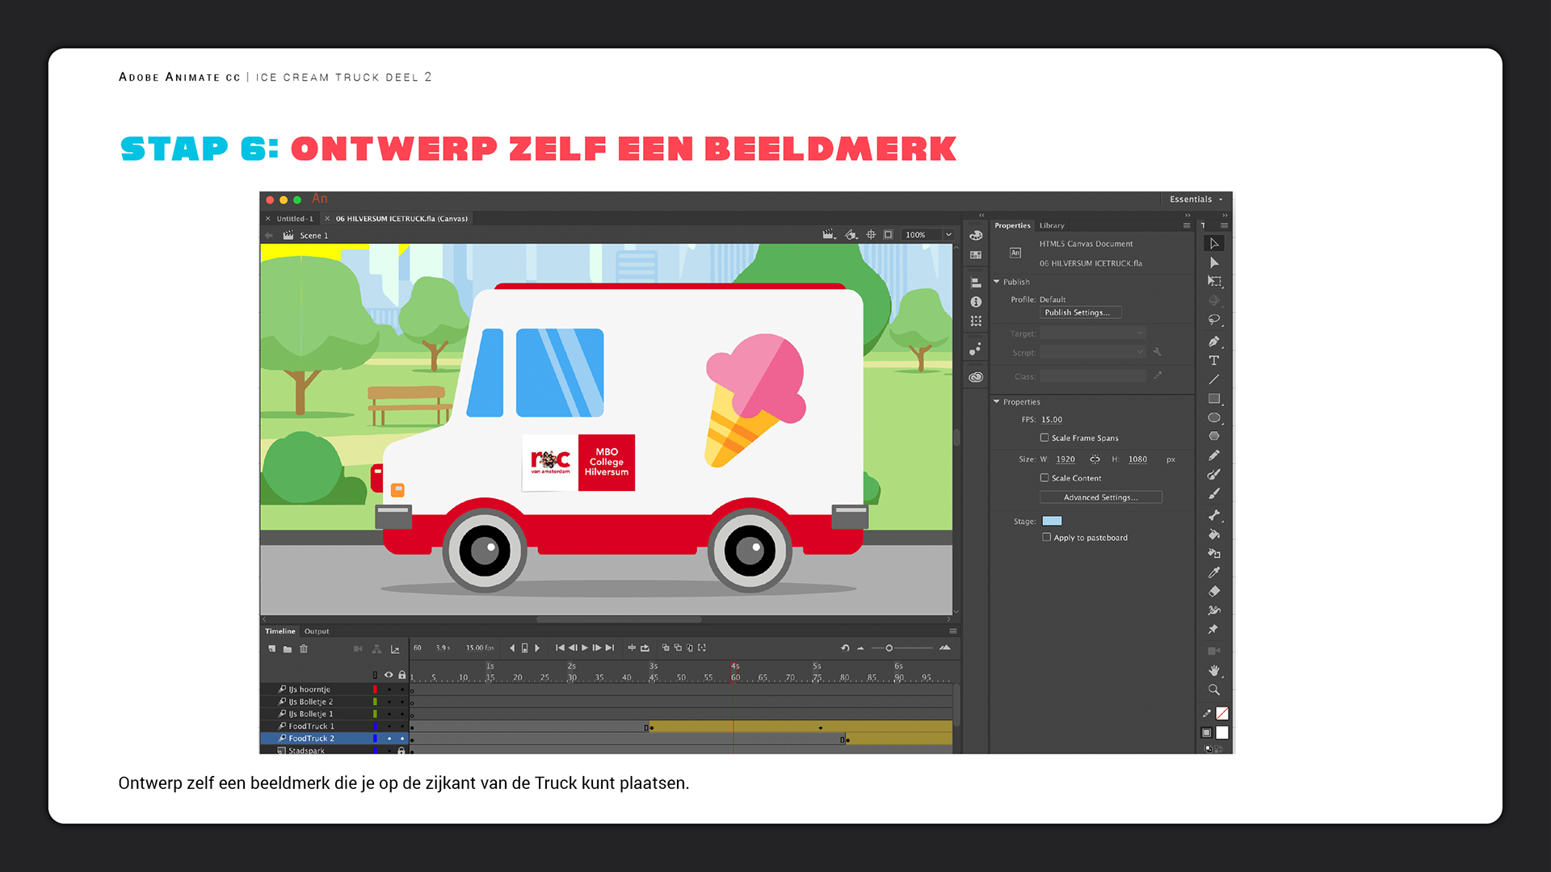
Task: Collapse the Publish section triangle
Action: pos(997,282)
